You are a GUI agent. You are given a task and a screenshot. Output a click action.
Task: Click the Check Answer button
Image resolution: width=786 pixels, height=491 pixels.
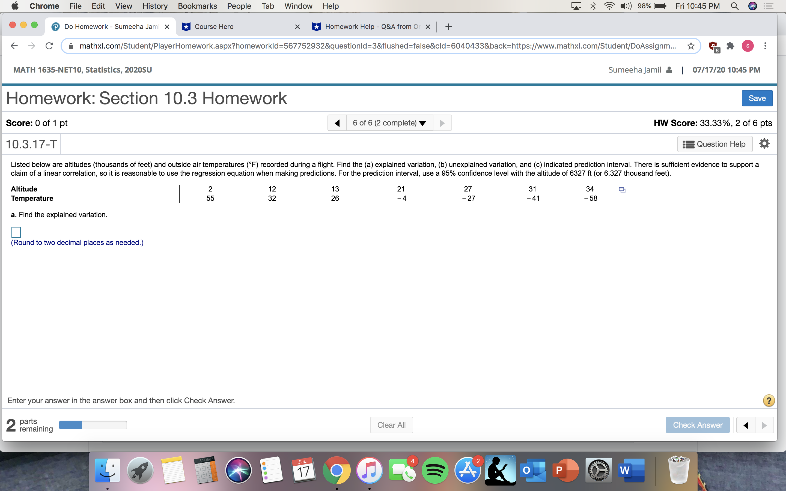697,425
